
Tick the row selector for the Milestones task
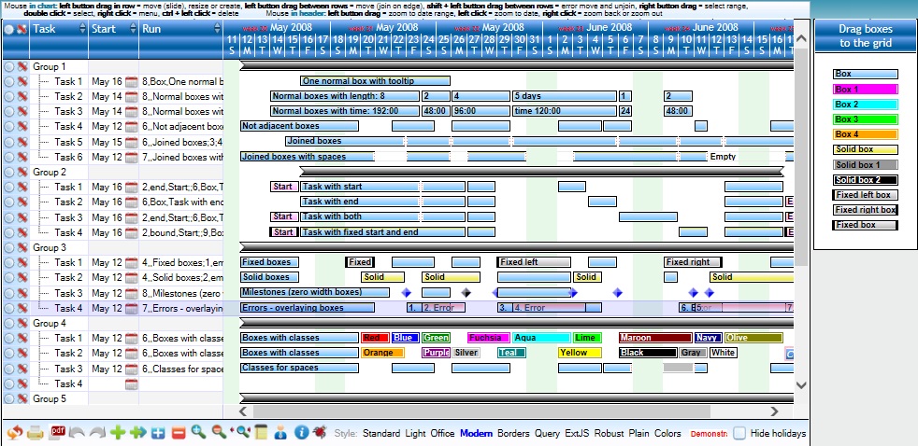pos(8,293)
